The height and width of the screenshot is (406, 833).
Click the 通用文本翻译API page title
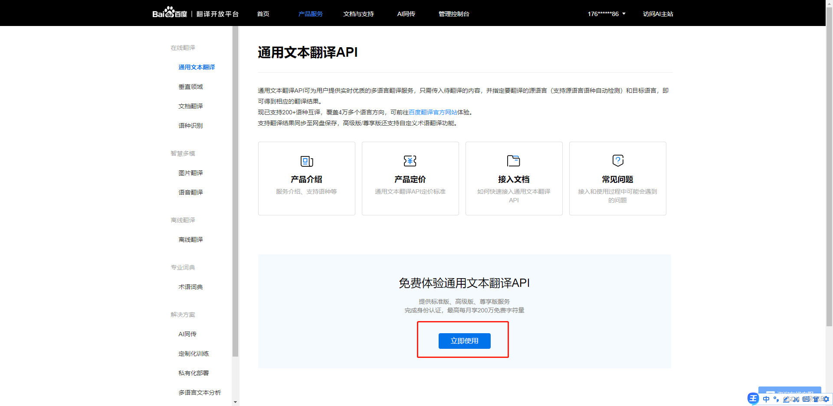308,52
